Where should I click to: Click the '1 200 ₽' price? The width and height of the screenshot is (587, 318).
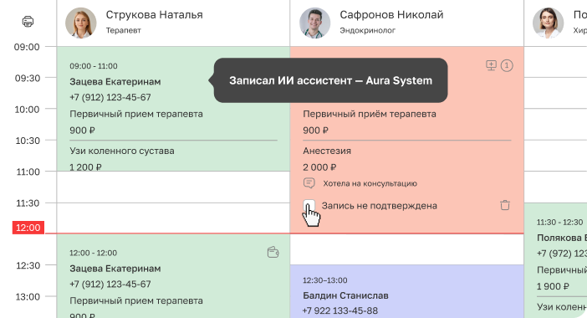tap(85, 167)
